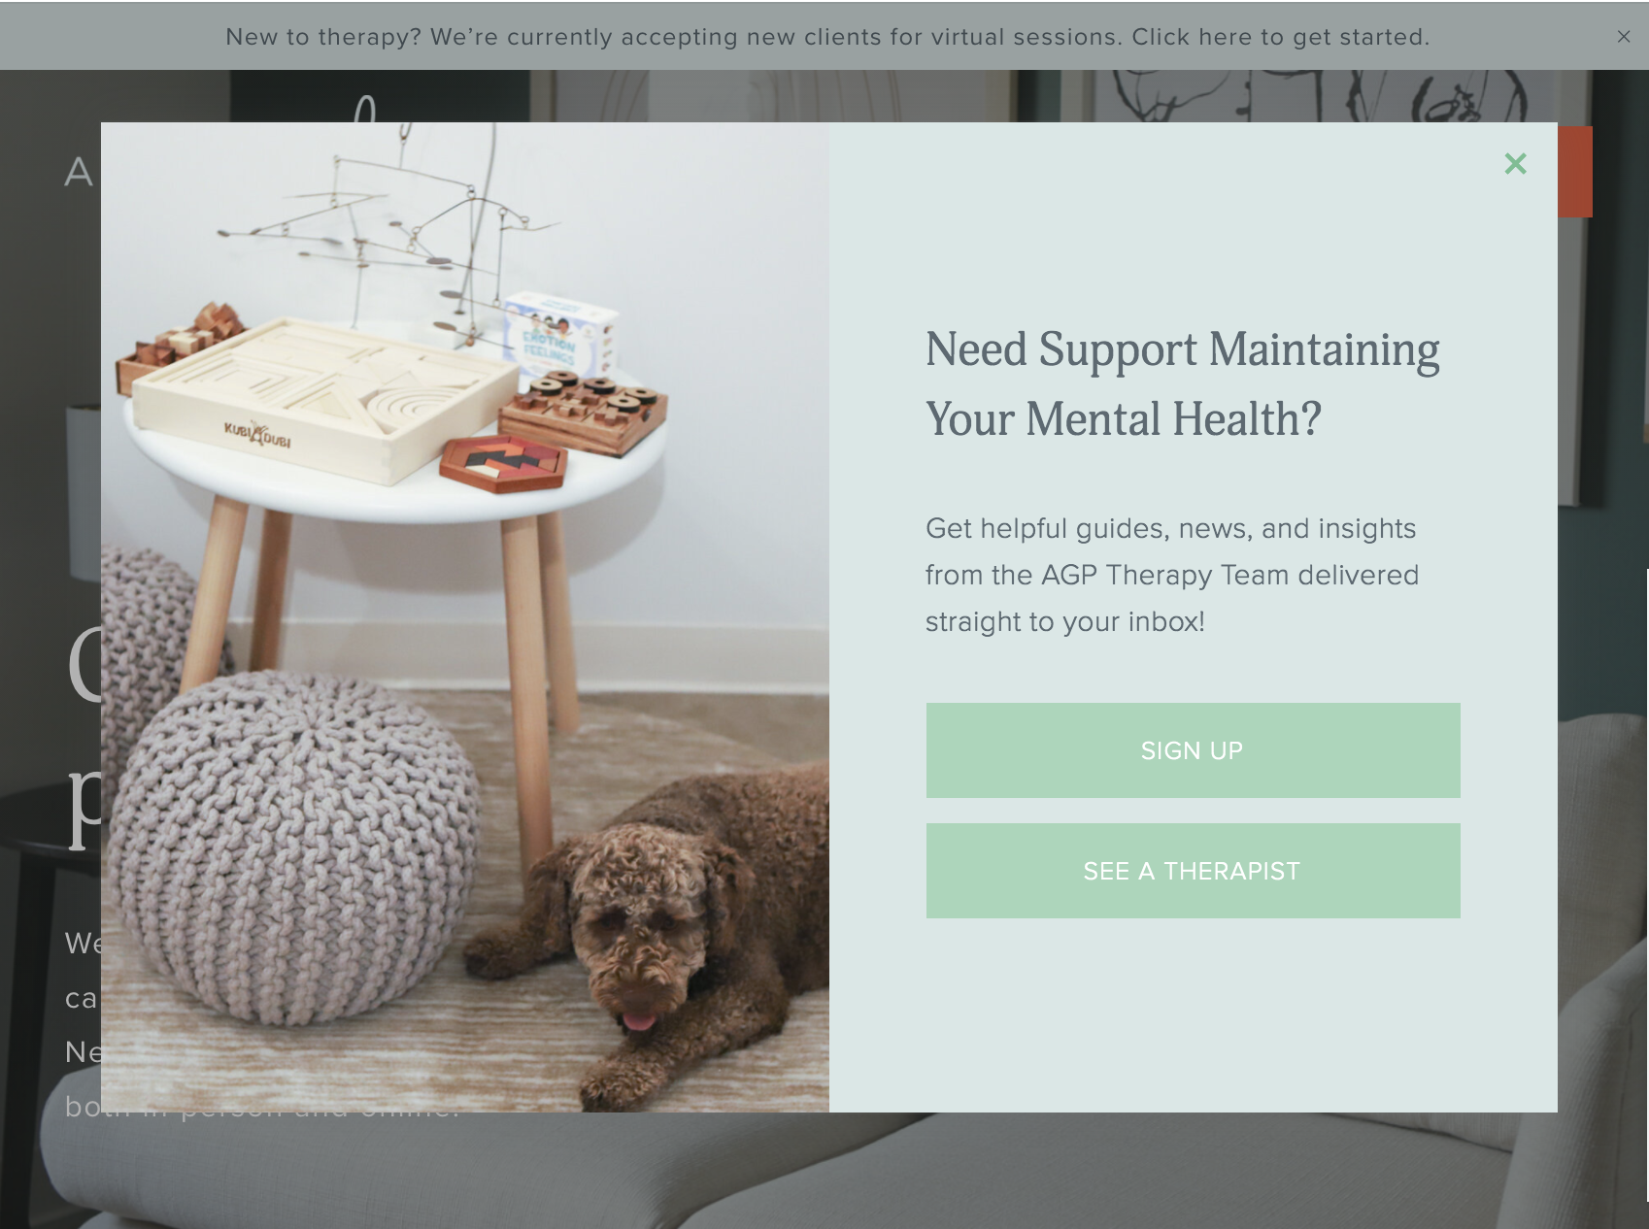The image size is (1649, 1229).
Task: Click the Emotion Feelings card box
Action: click(560, 337)
